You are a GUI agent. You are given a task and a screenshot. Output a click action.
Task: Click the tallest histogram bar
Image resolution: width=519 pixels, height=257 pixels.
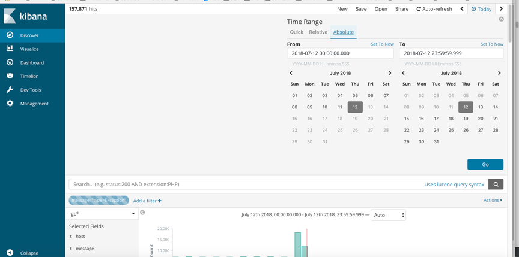pos(297,244)
